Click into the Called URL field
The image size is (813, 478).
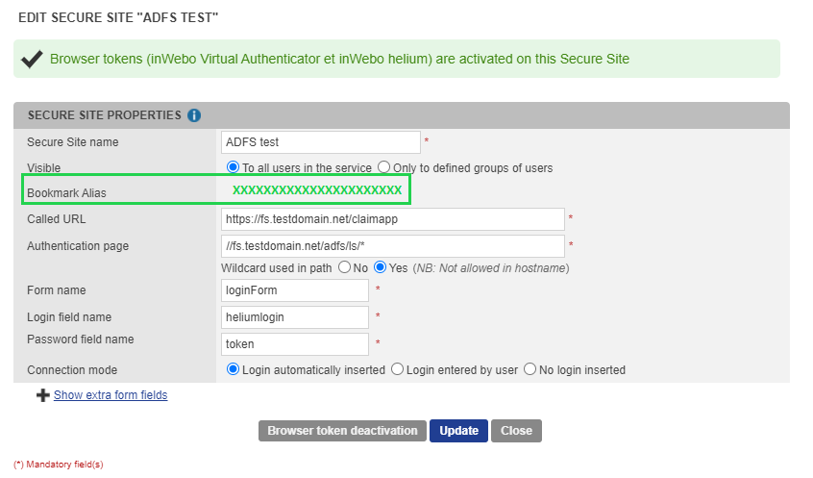pos(392,219)
